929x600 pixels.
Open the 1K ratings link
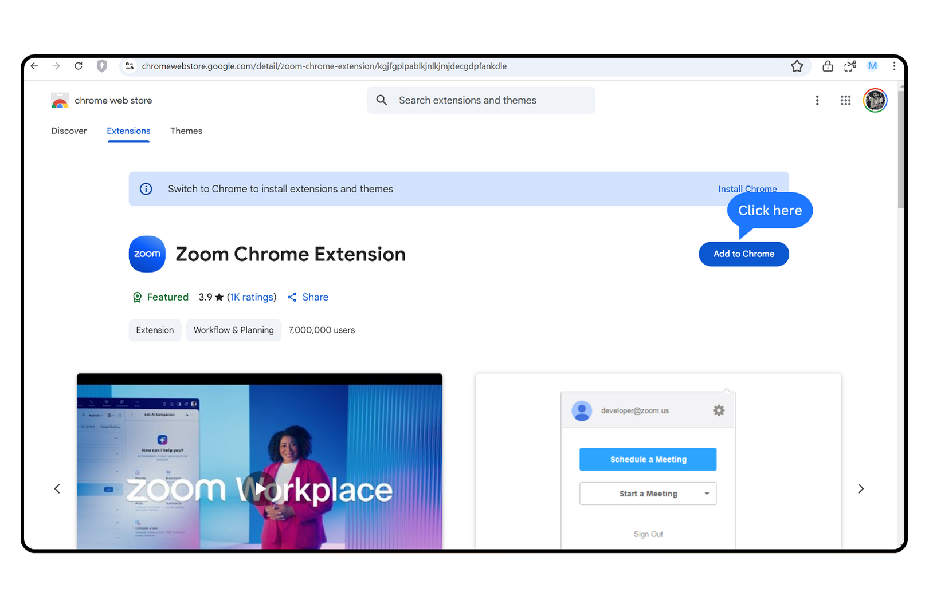click(252, 297)
